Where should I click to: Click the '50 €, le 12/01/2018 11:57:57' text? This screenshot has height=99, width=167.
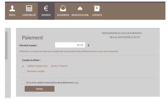pos(125,37)
